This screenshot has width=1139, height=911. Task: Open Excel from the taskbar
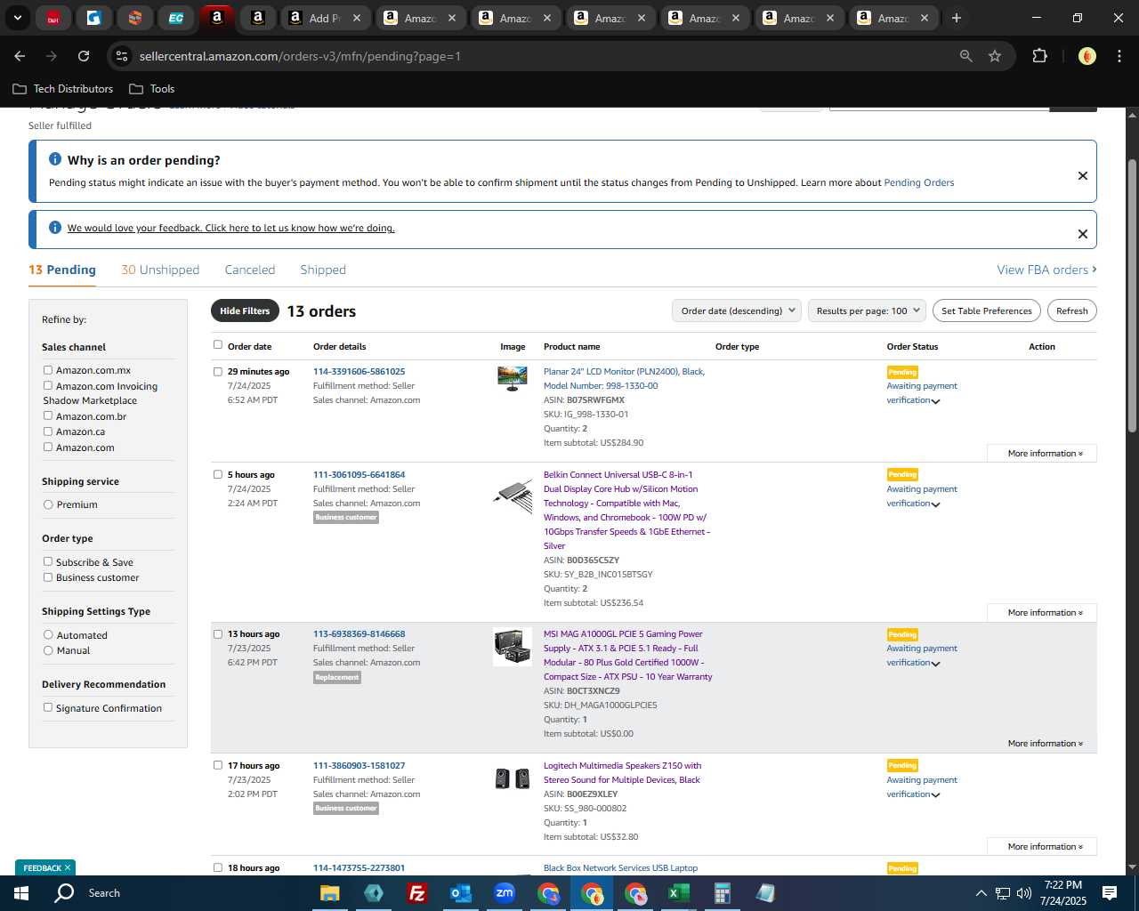(x=678, y=893)
